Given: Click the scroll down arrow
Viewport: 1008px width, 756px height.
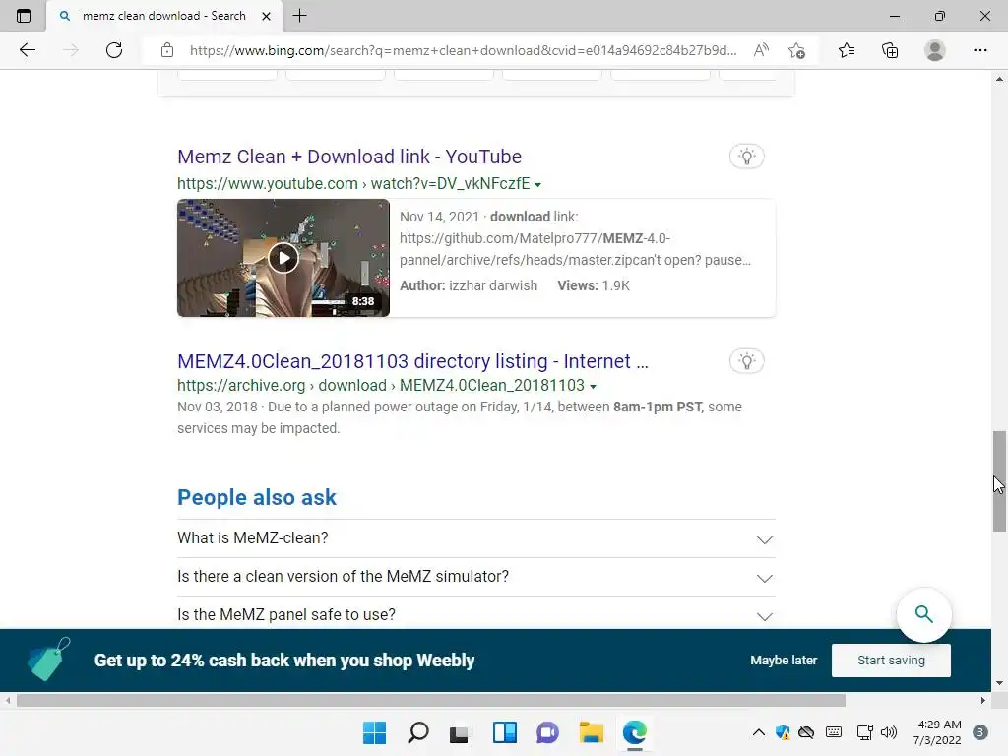Looking at the screenshot, I should (999, 683).
